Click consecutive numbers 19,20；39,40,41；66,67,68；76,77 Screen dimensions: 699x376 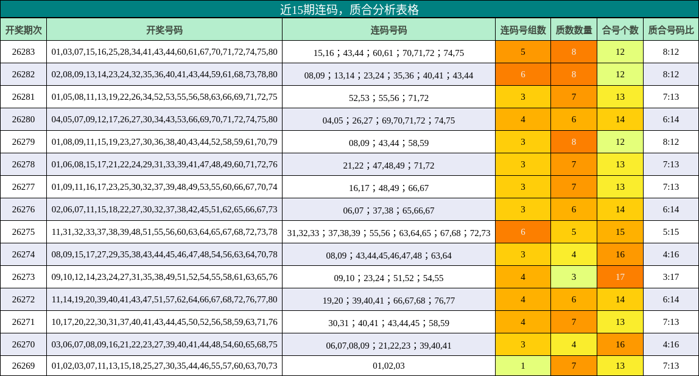point(388,301)
